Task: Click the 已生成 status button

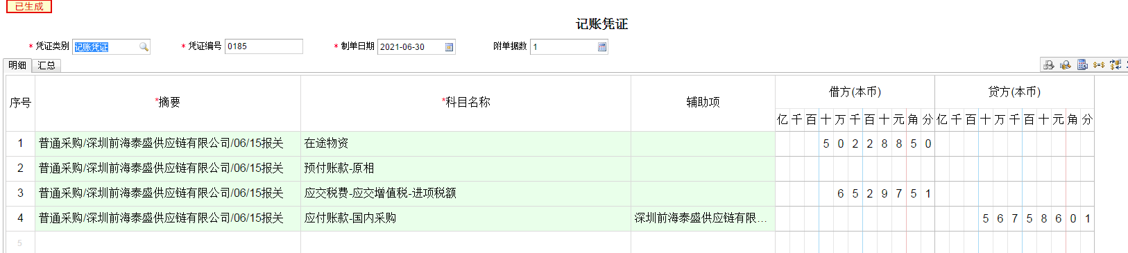Action: [x=29, y=6]
